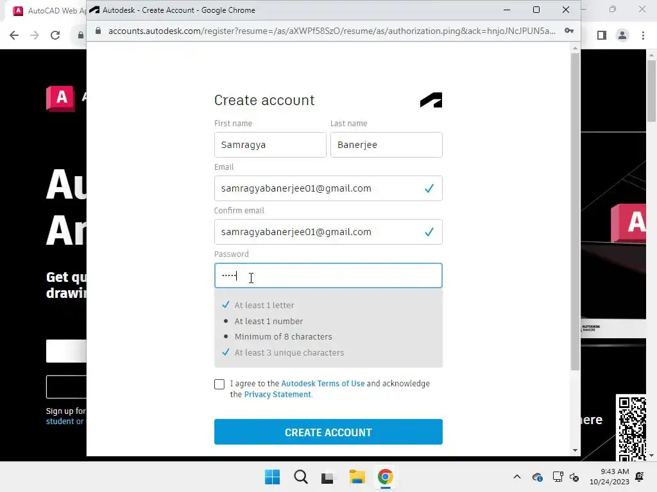The width and height of the screenshot is (657, 492).
Task: Click the AutoCAD red logo on the background page
Action: coord(61,98)
